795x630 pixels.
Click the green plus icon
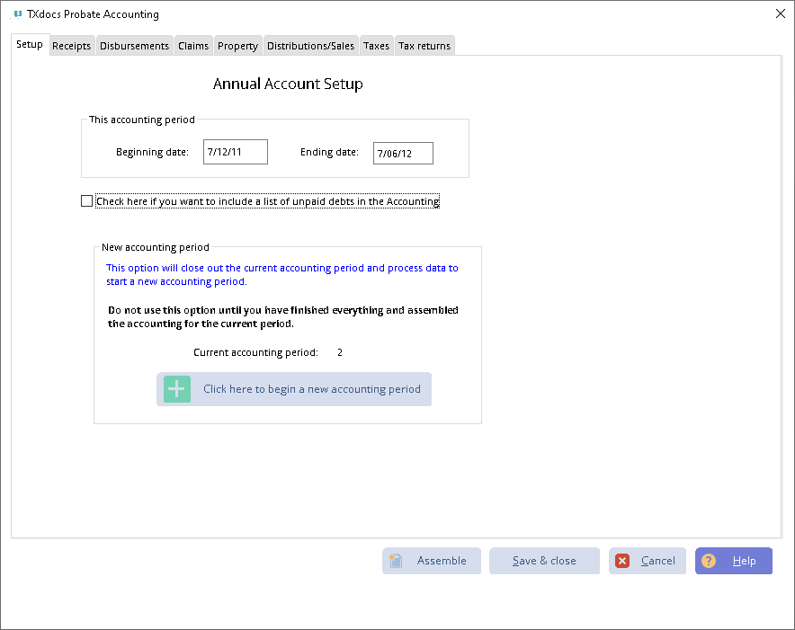[x=177, y=389]
